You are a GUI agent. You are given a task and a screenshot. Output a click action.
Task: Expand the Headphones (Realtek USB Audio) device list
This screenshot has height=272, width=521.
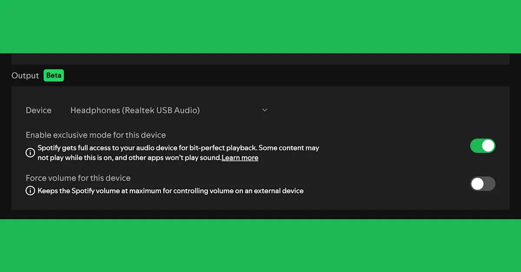(x=265, y=110)
